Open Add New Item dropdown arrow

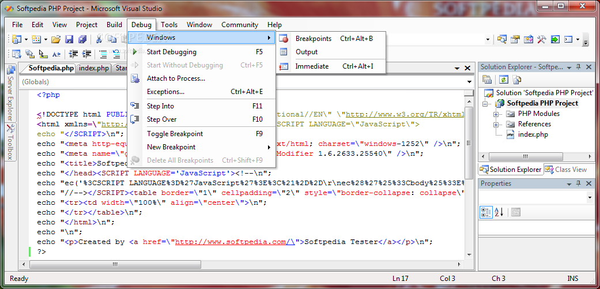pyautogui.click(x=46, y=39)
